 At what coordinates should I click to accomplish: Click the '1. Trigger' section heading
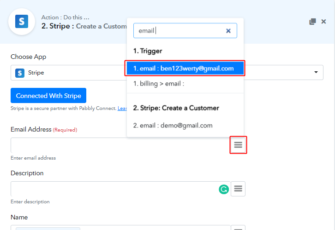point(148,51)
